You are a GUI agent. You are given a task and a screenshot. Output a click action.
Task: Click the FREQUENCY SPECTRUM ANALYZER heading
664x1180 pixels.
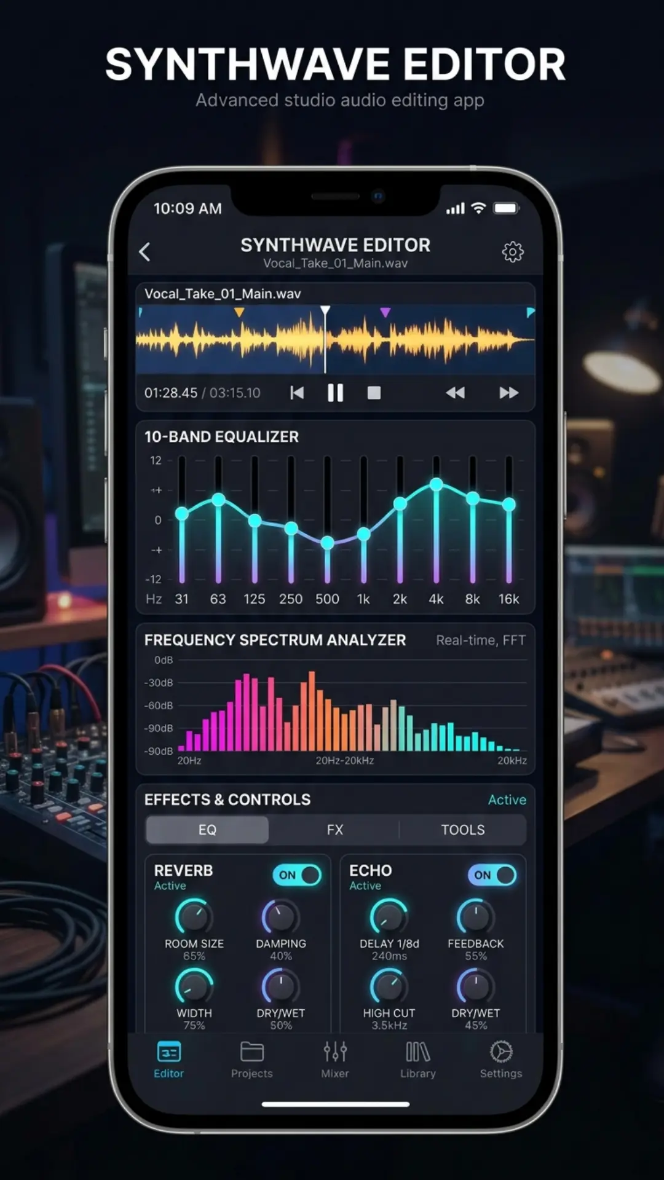pyautogui.click(x=275, y=640)
